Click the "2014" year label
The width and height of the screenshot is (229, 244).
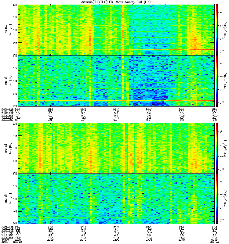[4, 242]
